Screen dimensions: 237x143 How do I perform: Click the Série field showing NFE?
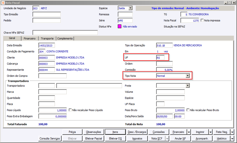pyautogui.click(x=125, y=20)
